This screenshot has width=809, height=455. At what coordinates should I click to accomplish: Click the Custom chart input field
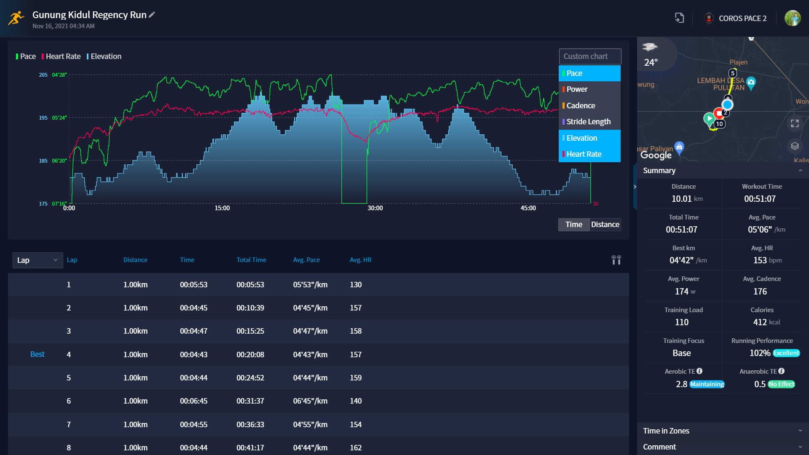[x=589, y=56]
